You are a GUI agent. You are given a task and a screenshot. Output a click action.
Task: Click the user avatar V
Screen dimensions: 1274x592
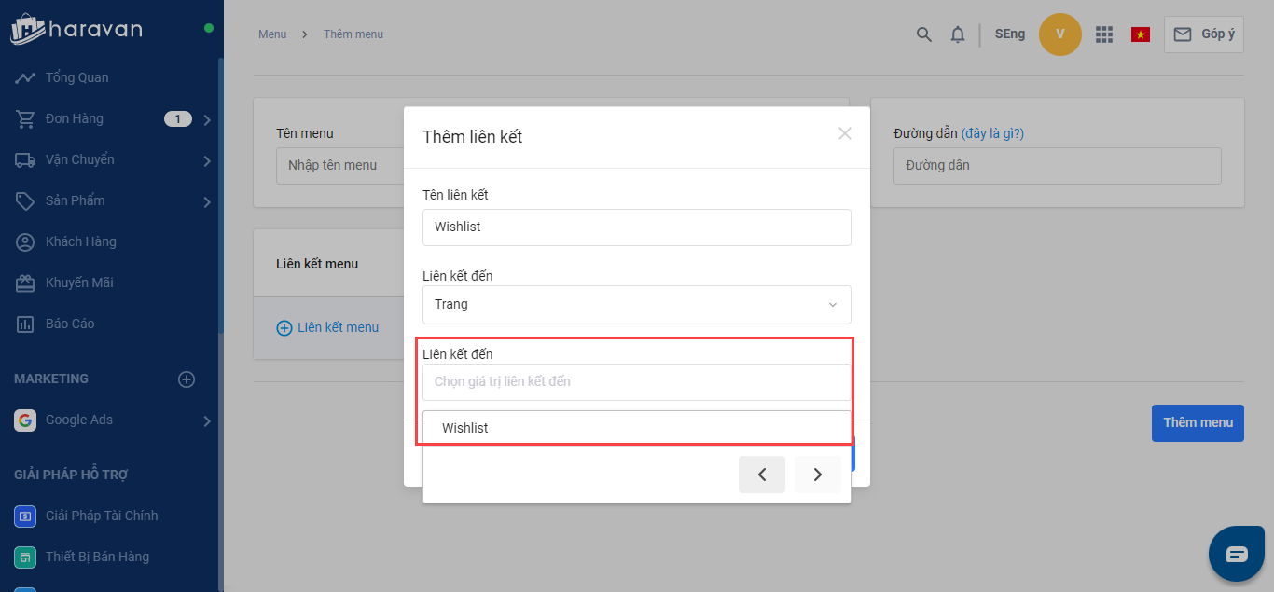tap(1059, 34)
